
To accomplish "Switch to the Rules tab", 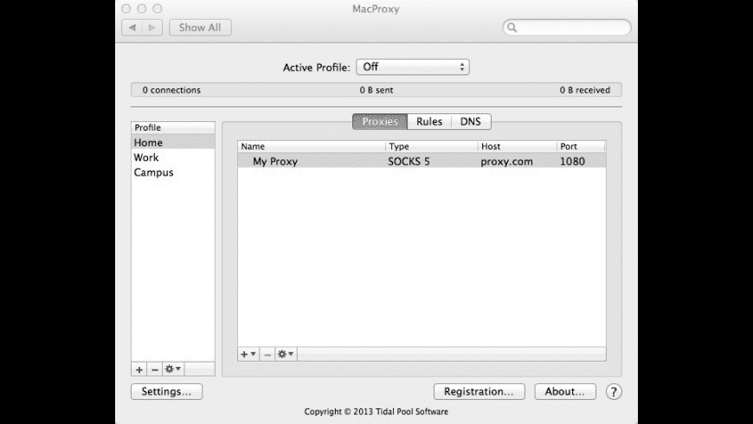I will coord(429,121).
